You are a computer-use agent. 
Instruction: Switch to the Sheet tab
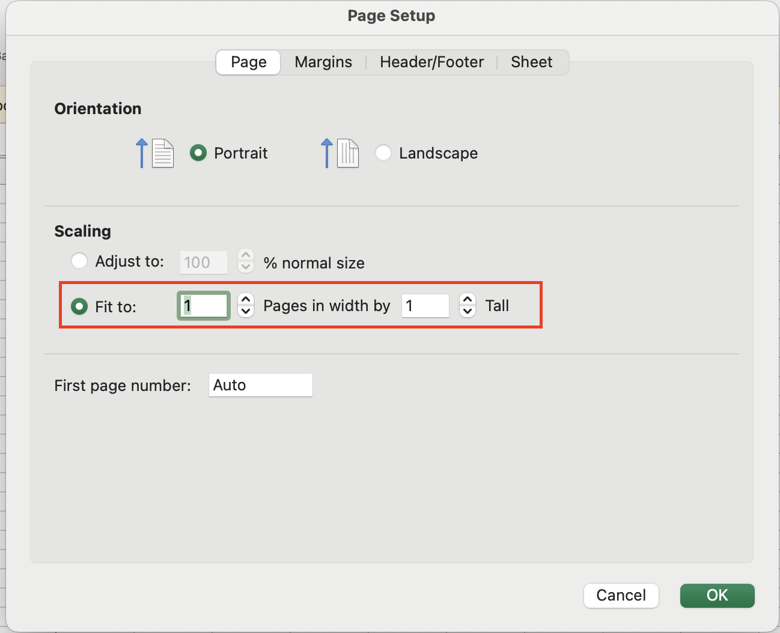click(531, 62)
